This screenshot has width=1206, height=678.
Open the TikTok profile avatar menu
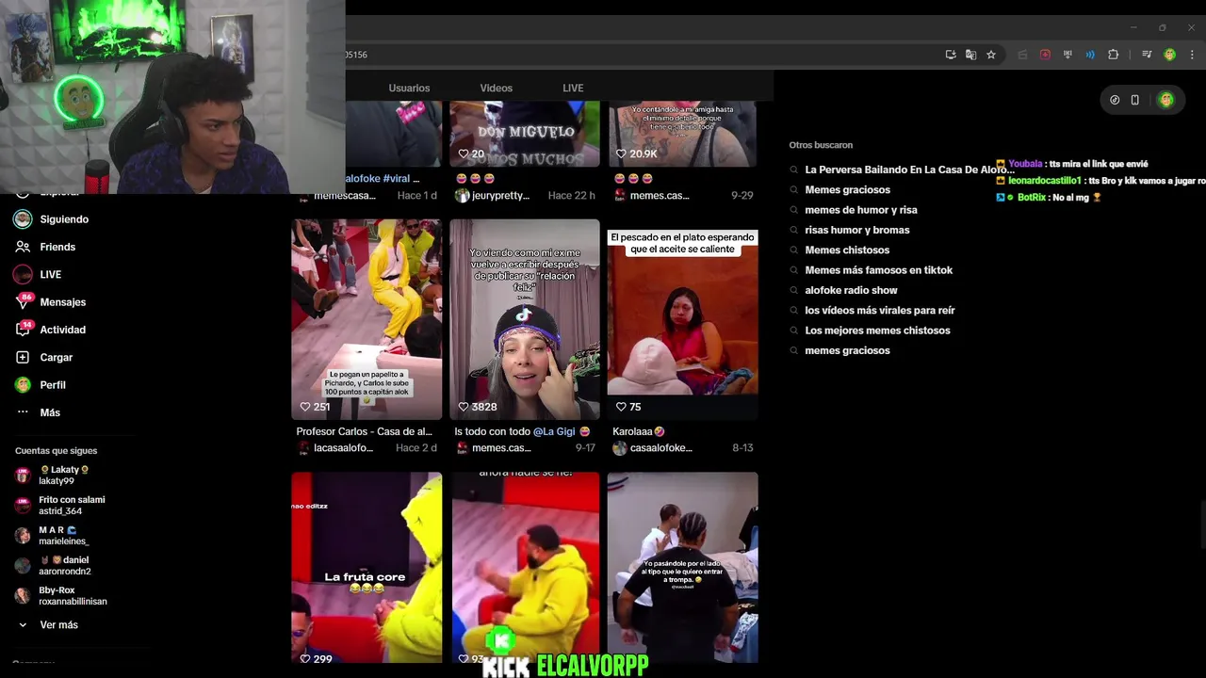coord(1166,100)
